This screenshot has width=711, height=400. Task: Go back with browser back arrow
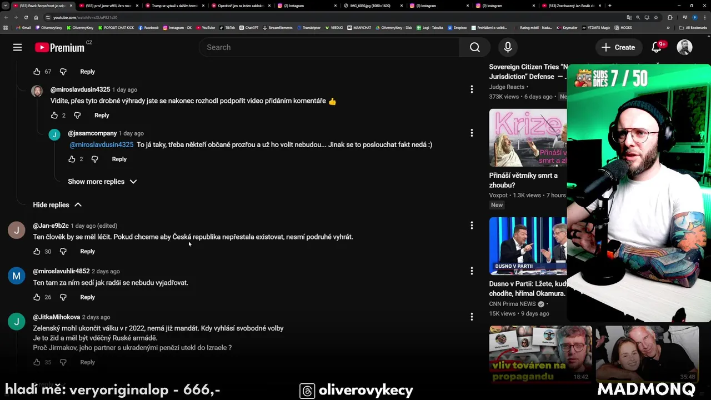(7, 17)
